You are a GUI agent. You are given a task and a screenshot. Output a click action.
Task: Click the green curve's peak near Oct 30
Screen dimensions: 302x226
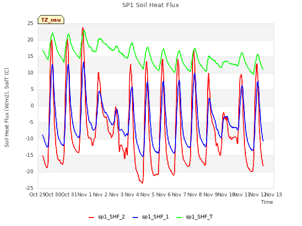click(x=53, y=33)
